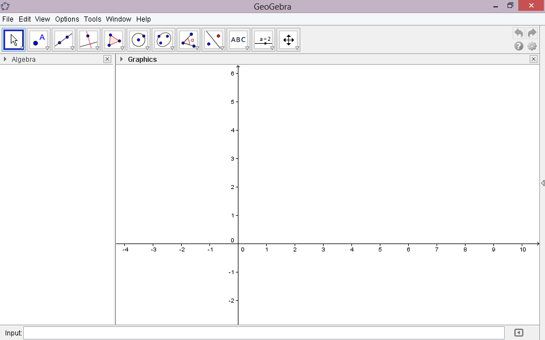The width and height of the screenshot is (545, 340).
Task: Open the Window menu
Action: click(x=119, y=19)
